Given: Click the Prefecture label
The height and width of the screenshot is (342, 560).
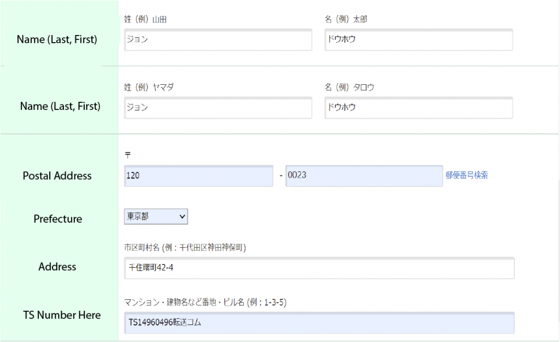Looking at the screenshot, I should [58, 219].
